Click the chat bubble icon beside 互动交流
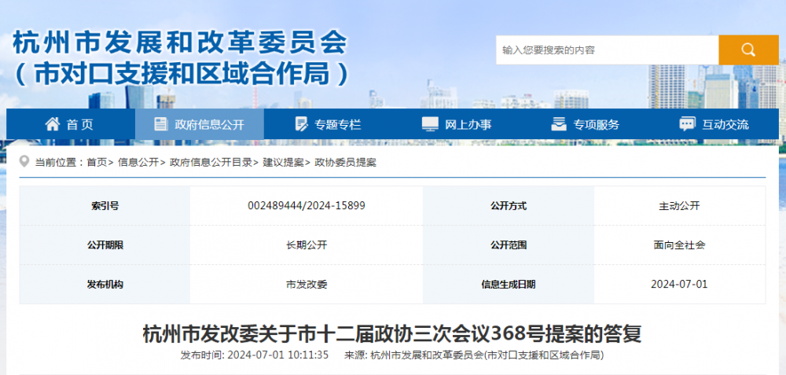The image size is (786, 375). [687, 124]
